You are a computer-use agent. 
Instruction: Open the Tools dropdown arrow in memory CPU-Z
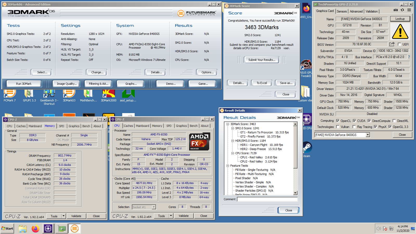coord(63,216)
